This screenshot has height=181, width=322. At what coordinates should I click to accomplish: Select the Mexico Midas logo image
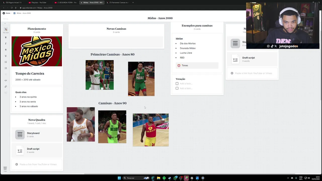(x=37, y=51)
